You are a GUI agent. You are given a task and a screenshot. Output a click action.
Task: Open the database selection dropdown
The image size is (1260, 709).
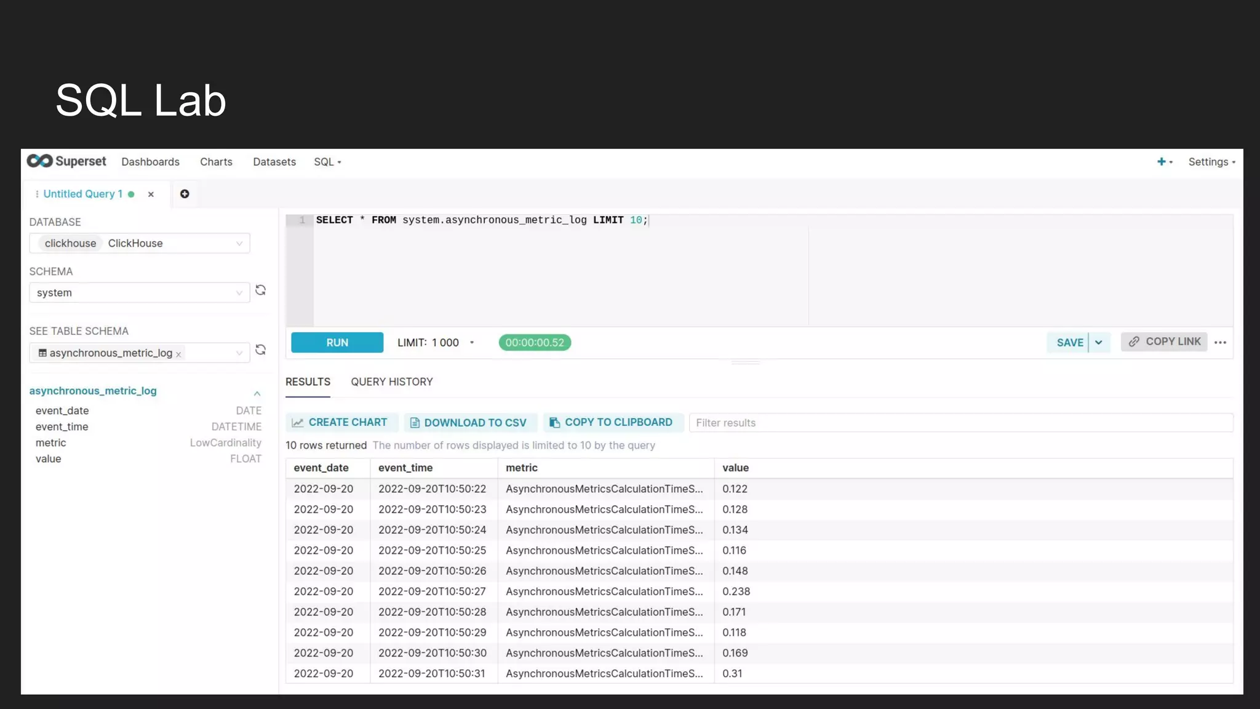(140, 243)
